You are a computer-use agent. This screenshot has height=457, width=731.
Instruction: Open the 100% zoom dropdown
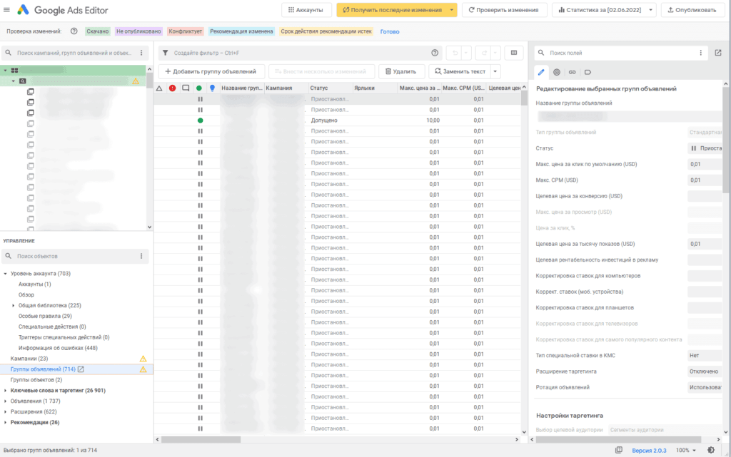point(686,450)
